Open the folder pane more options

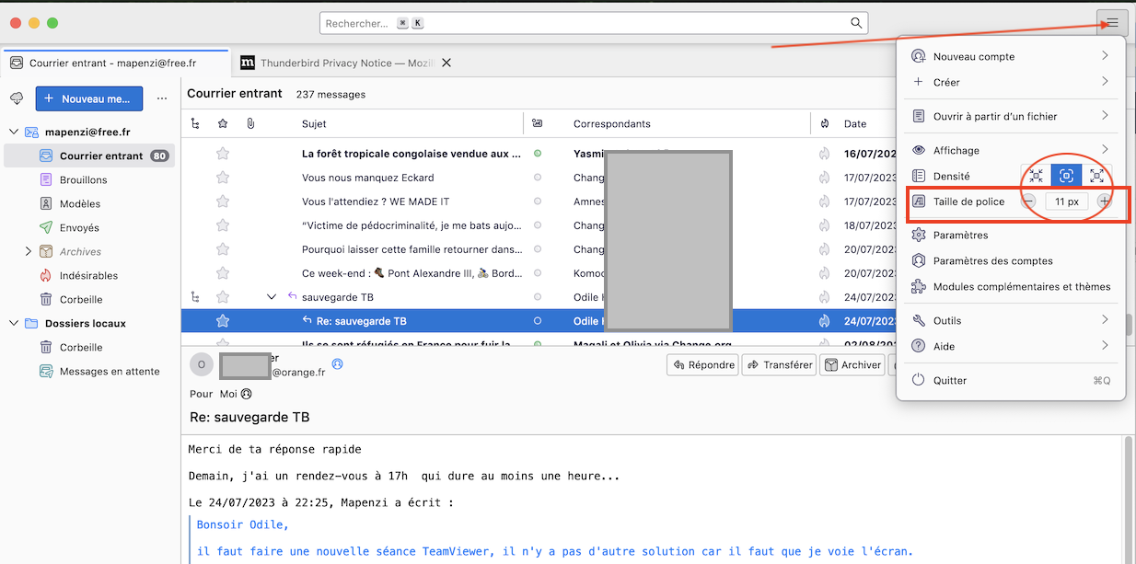tap(162, 98)
